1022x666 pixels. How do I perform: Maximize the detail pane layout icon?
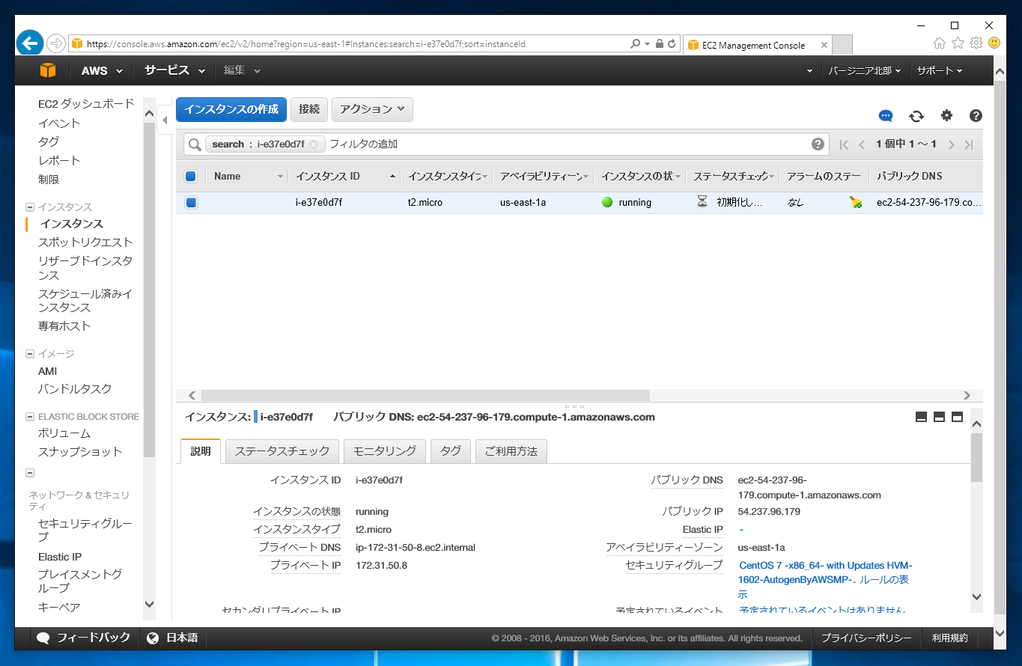coord(957,418)
